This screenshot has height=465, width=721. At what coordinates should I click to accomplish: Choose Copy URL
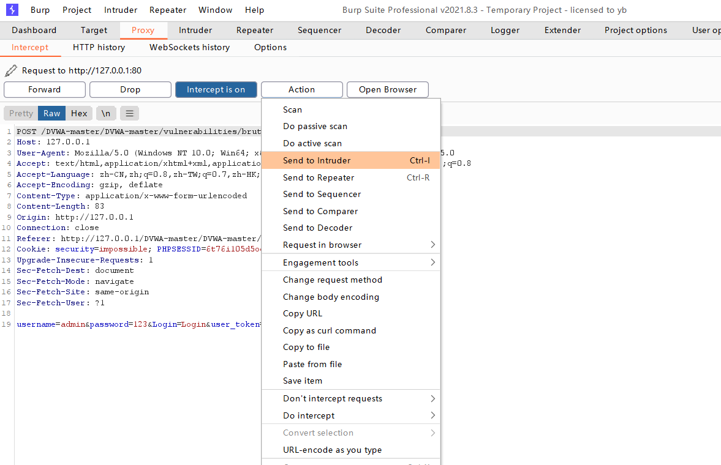pos(351,313)
